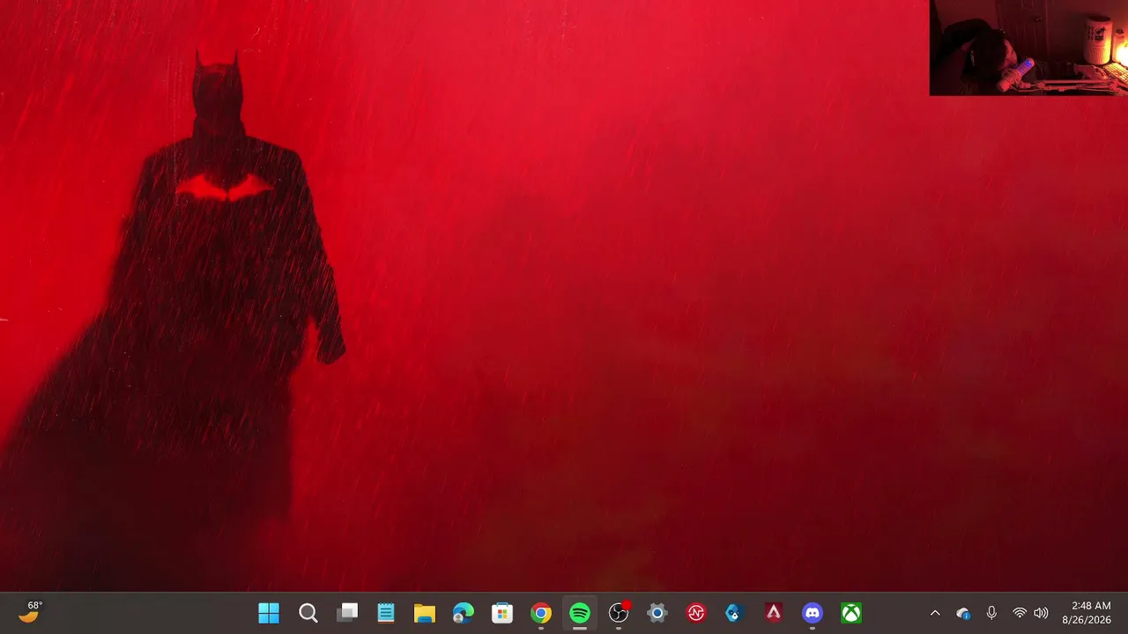Launch Apex Legends from the taskbar
This screenshot has width=1128, height=634.
pyautogui.click(x=774, y=613)
